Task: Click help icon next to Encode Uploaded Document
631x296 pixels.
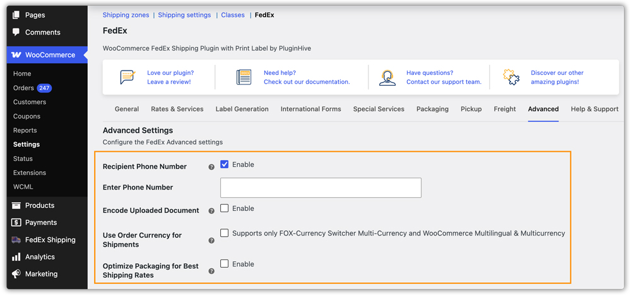Action: (x=211, y=211)
